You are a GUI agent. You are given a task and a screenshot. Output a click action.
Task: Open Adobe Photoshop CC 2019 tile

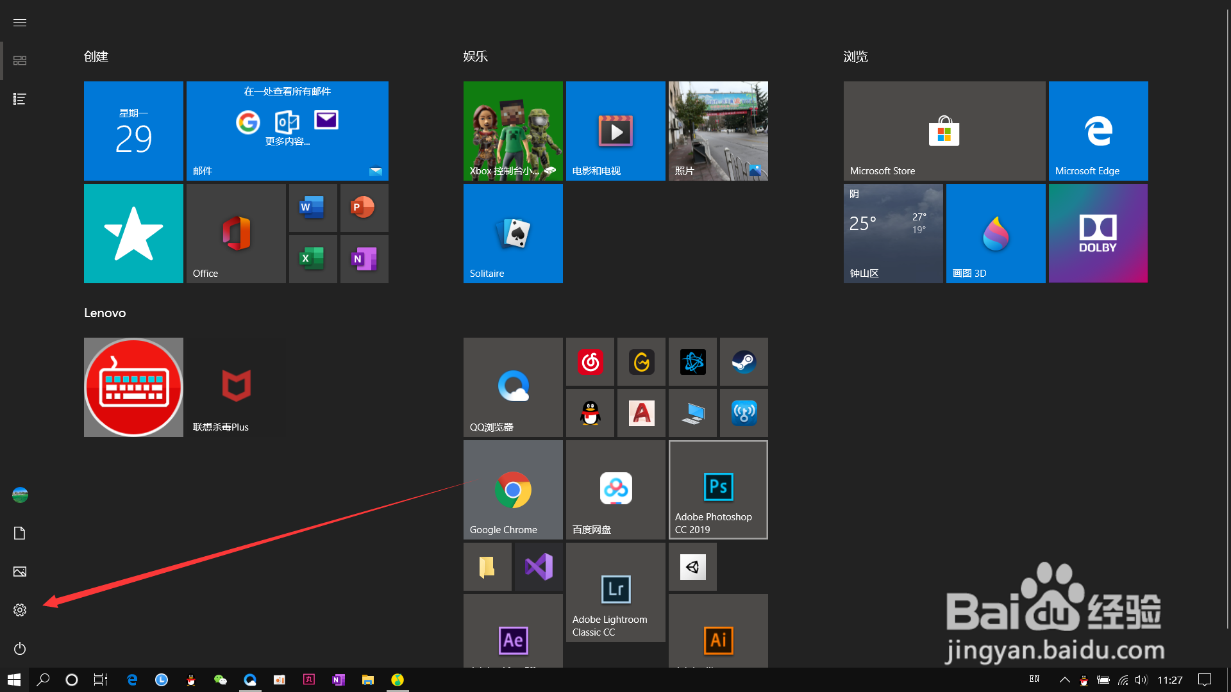pyautogui.click(x=718, y=490)
